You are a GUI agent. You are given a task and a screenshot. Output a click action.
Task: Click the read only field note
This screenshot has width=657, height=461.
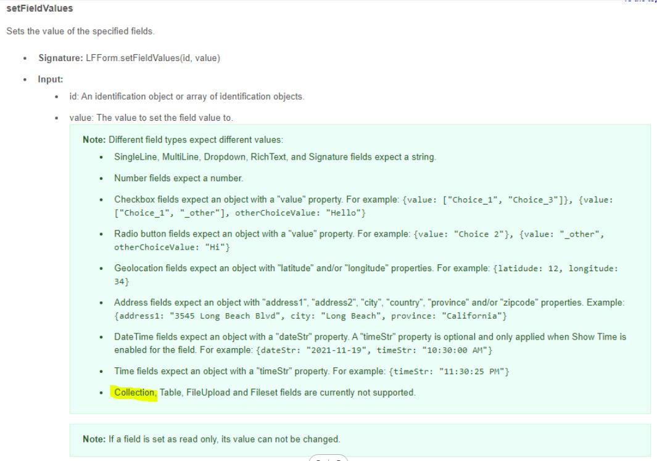tap(211, 439)
